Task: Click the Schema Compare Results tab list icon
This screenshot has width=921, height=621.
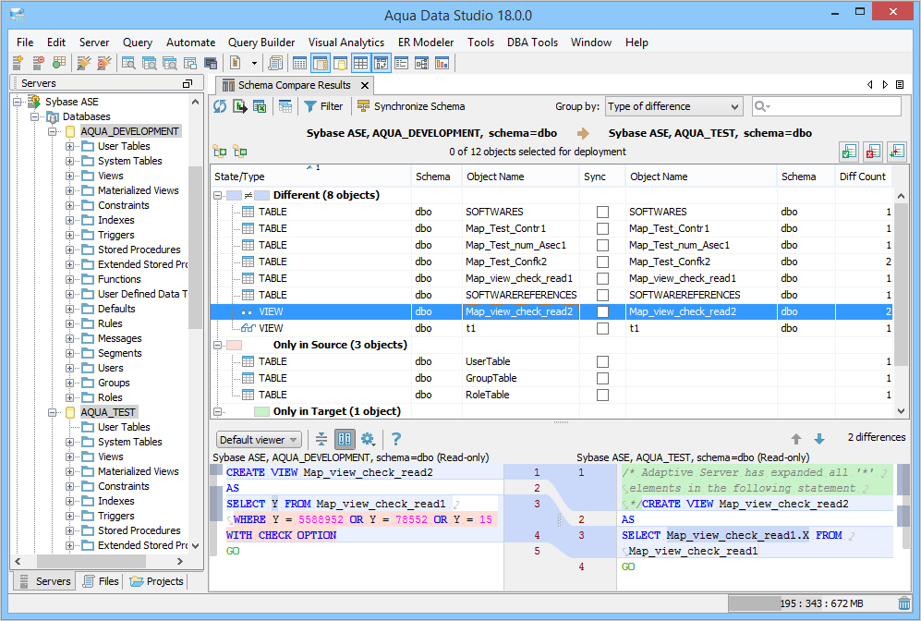Action: pos(899,85)
